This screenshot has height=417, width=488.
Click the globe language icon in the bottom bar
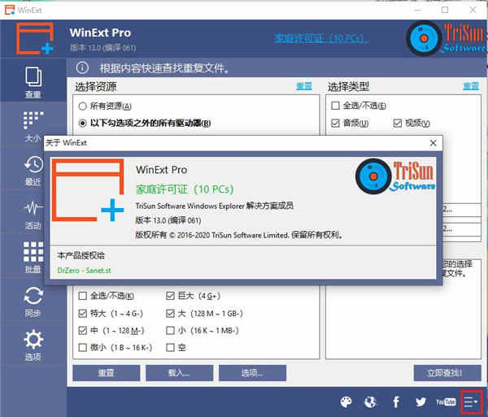point(370,402)
